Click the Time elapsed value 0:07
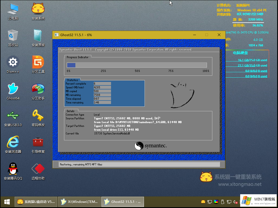This screenshot has width=278, height=208. pyautogui.click(x=102, y=99)
